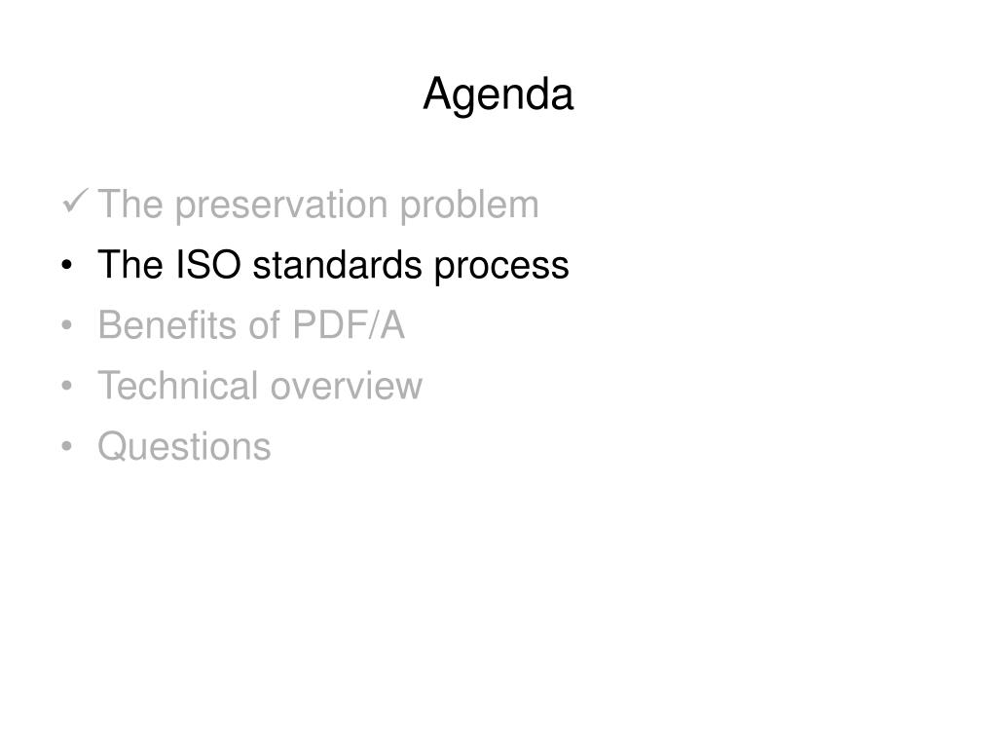The width and height of the screenshot is (997, 748).
Task: Click the word overview in the fourth item
Action: click(x=347, y=388)
